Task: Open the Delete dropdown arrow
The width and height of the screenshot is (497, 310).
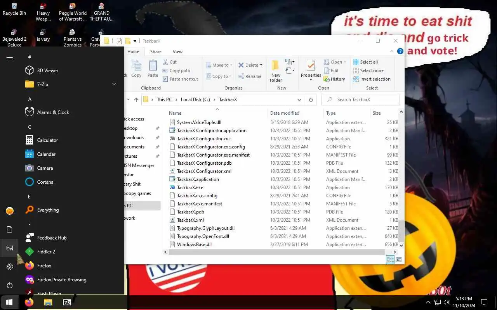Action: click(261, 65)
